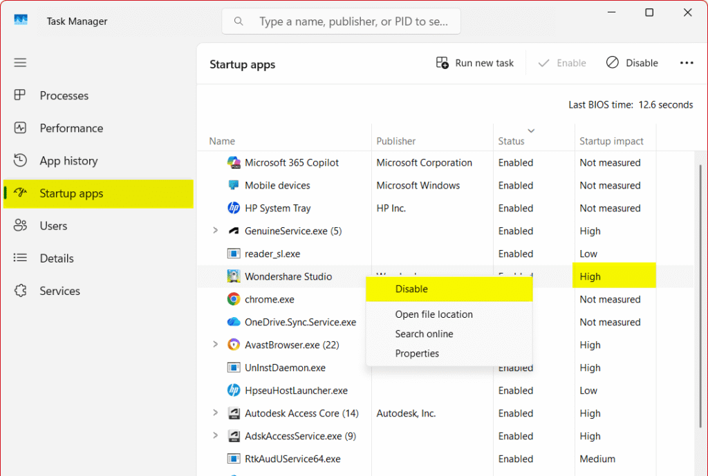Click the Medium impact cell for RtkAudUService64.exe
Screen dimensions: 708x476
click(x=597, y=459)
